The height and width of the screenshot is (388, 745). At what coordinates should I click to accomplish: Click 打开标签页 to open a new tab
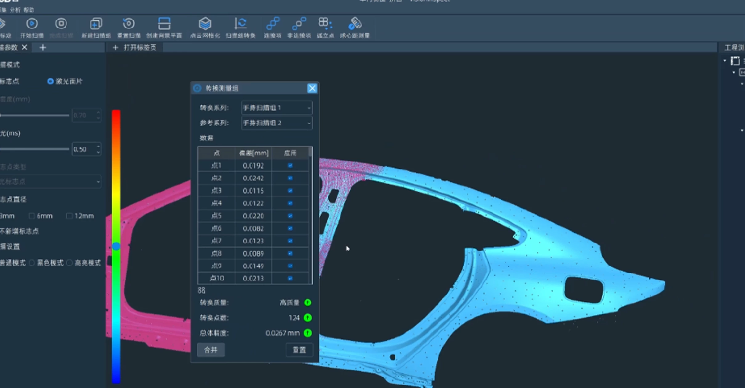click(x=139, y=47)
